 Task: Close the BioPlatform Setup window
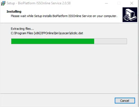pos(132,3)
